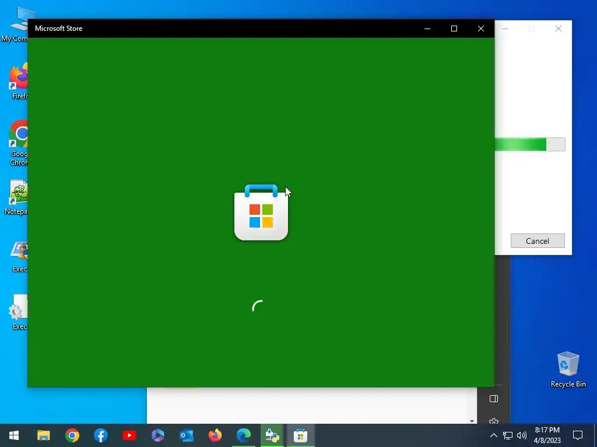The image size is (597, 447).
Task: Open Outlook from the taskbar
Action: [x=186, y=435]
